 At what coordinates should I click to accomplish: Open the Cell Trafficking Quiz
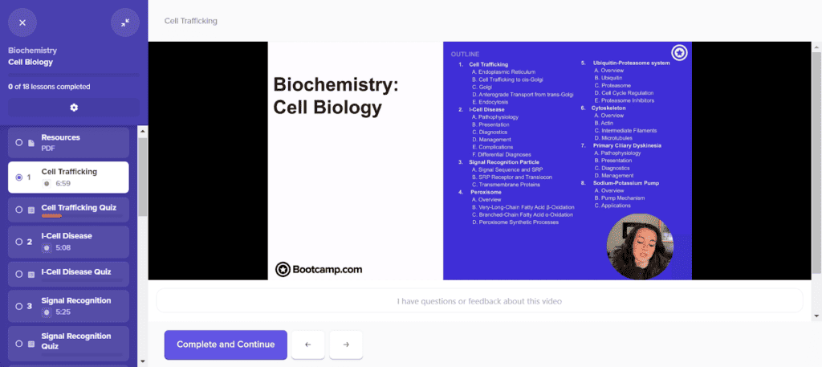click(x=69, y=210)
